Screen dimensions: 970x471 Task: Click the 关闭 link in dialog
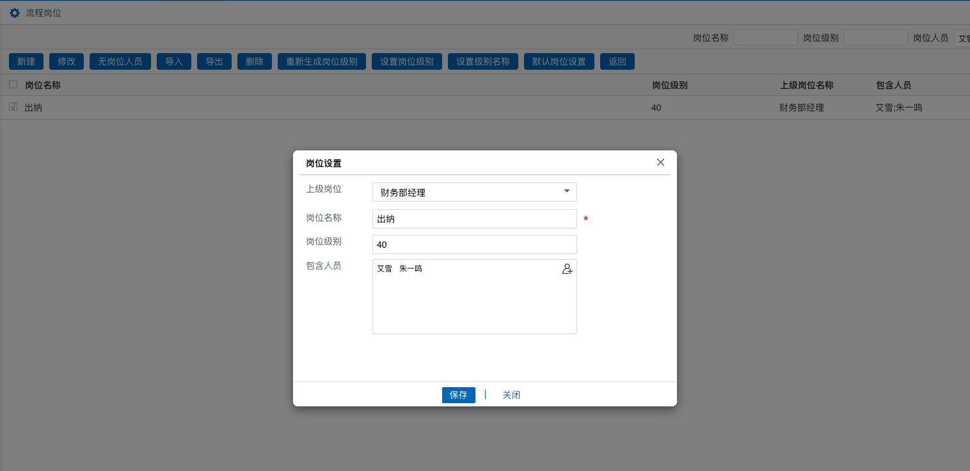[511, 395]
